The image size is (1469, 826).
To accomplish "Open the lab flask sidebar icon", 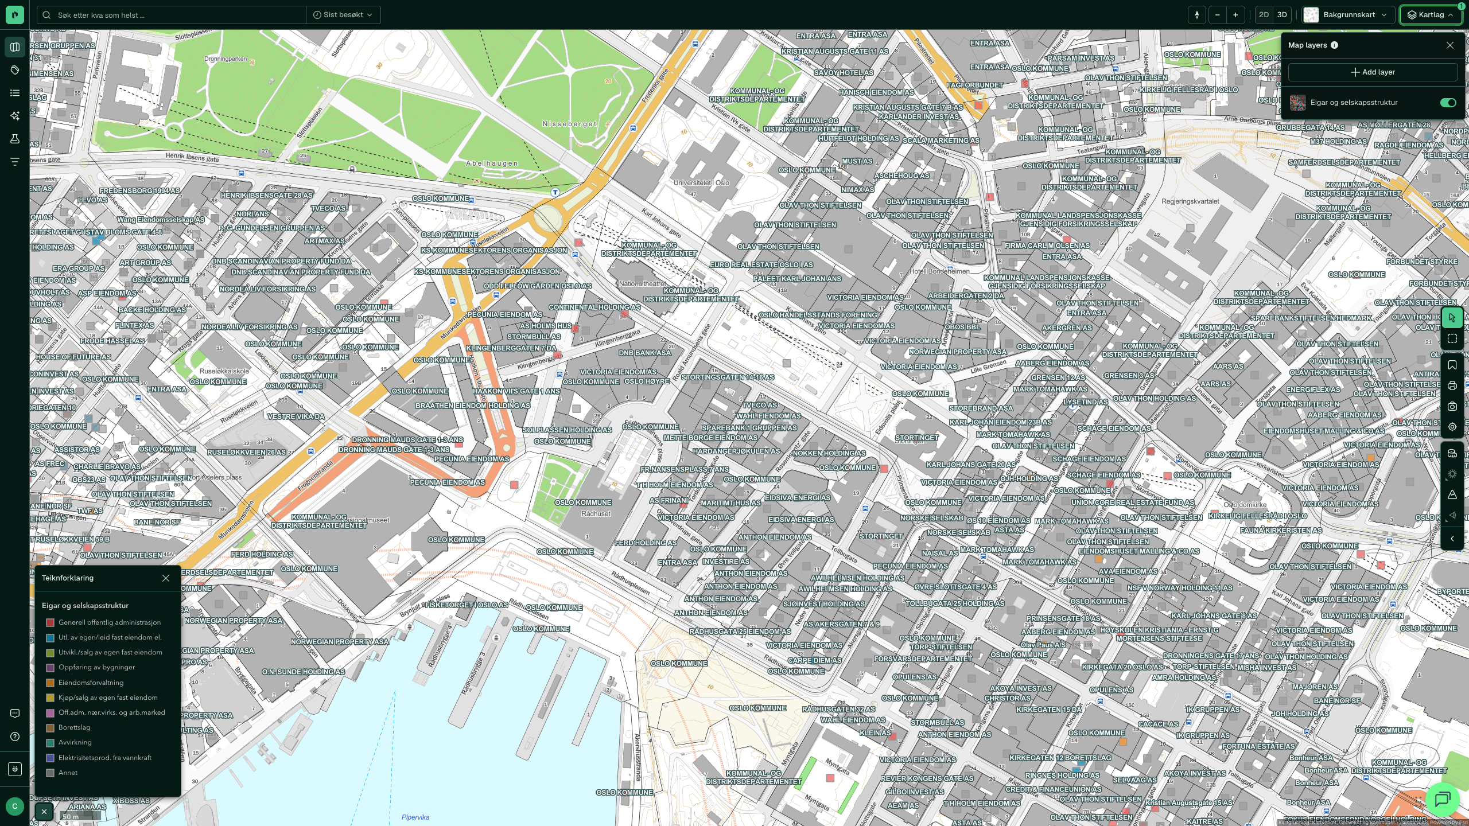I will [x=15, y=139].
